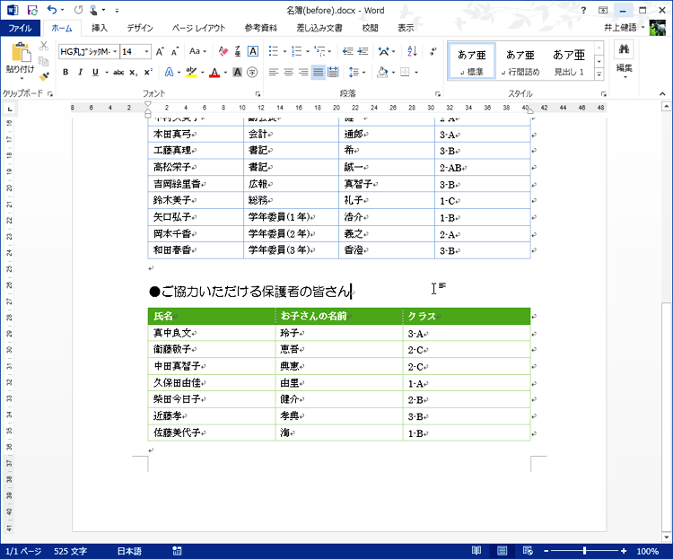Center align text icon

pos(288,72)
